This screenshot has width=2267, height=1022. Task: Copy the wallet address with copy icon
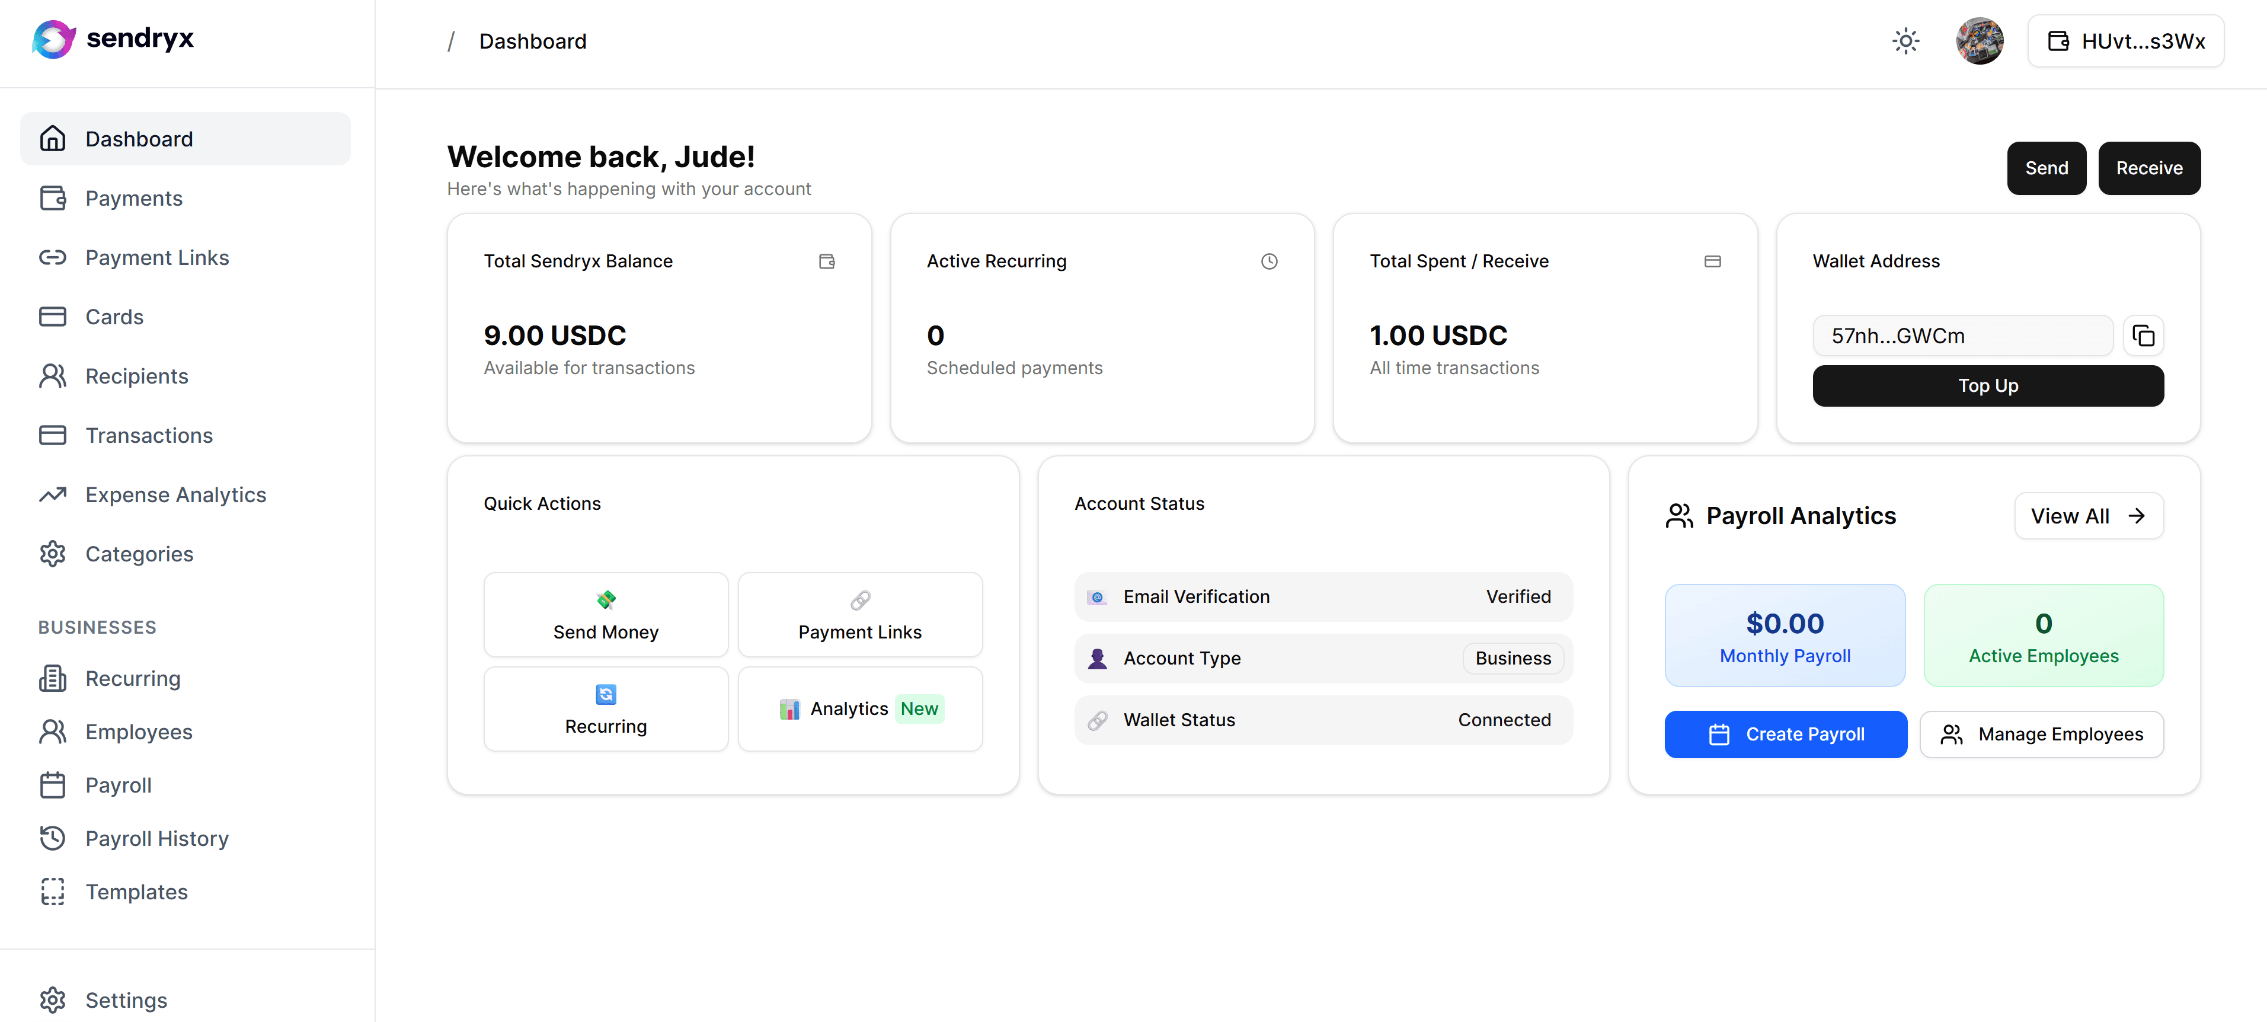[x=2143, y=336]
